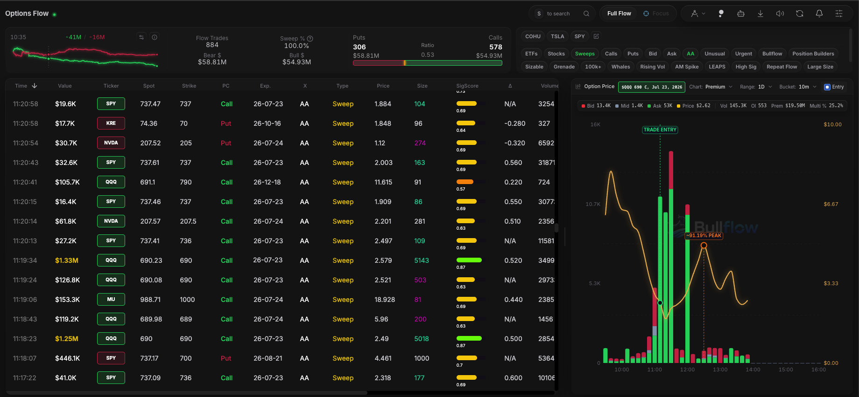Click the NVDA badge at 11:20:14

[x=111, y=221]
